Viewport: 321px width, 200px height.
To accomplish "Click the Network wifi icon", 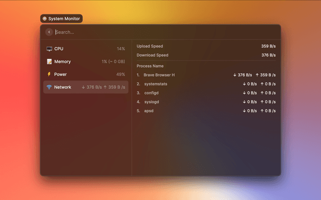I will [x=49, y=87].
